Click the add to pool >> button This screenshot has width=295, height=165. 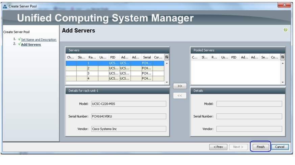[x=180, y=86]
